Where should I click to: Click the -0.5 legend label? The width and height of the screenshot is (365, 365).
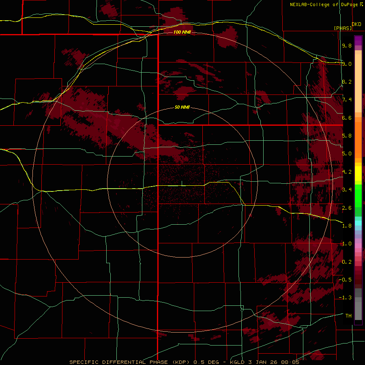point(345,280)
